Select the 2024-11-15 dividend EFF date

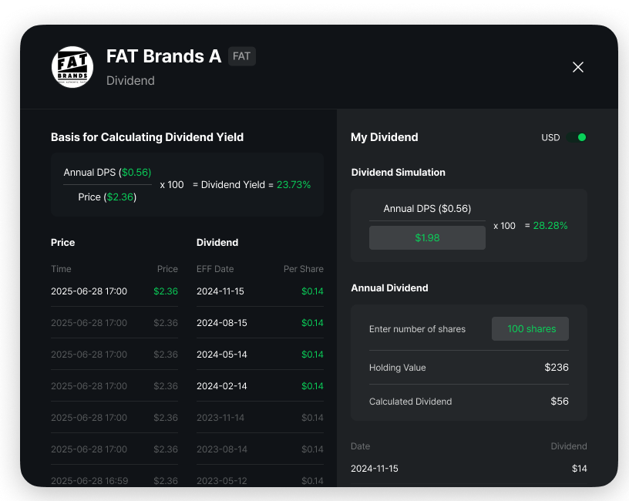tap(220, 291)
